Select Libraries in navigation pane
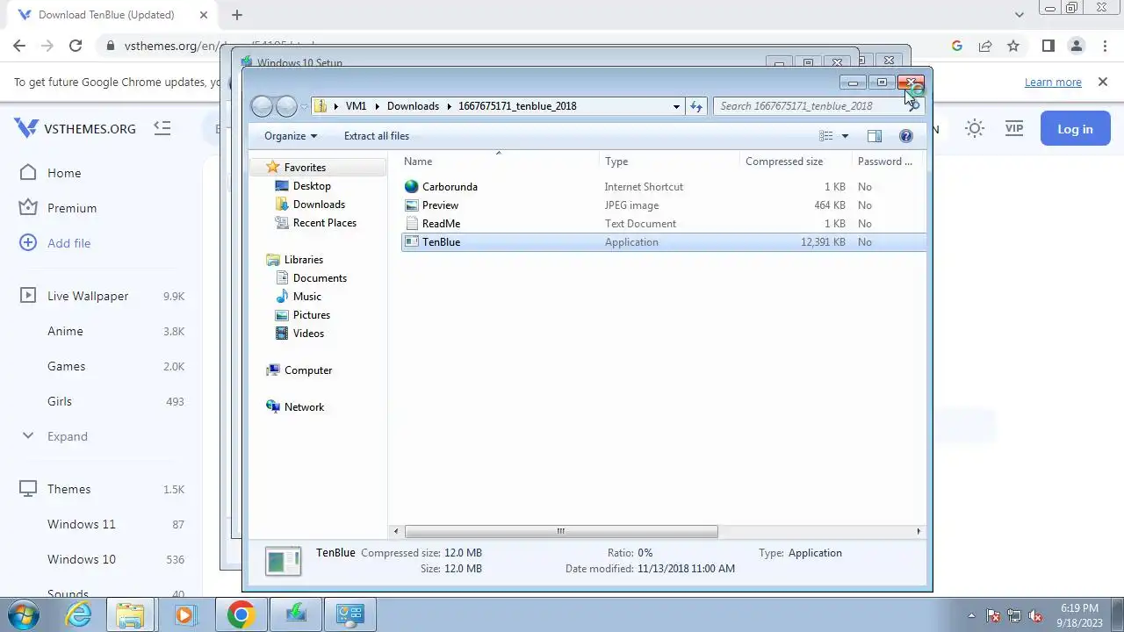Viewport: 1124px width, 632px height. click(x=304, y=260)
